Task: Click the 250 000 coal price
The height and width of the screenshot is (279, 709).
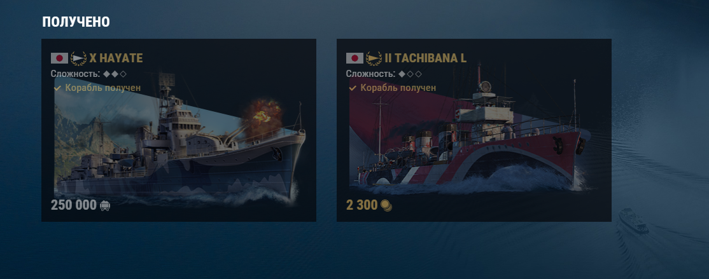Action: pos(74,205)
